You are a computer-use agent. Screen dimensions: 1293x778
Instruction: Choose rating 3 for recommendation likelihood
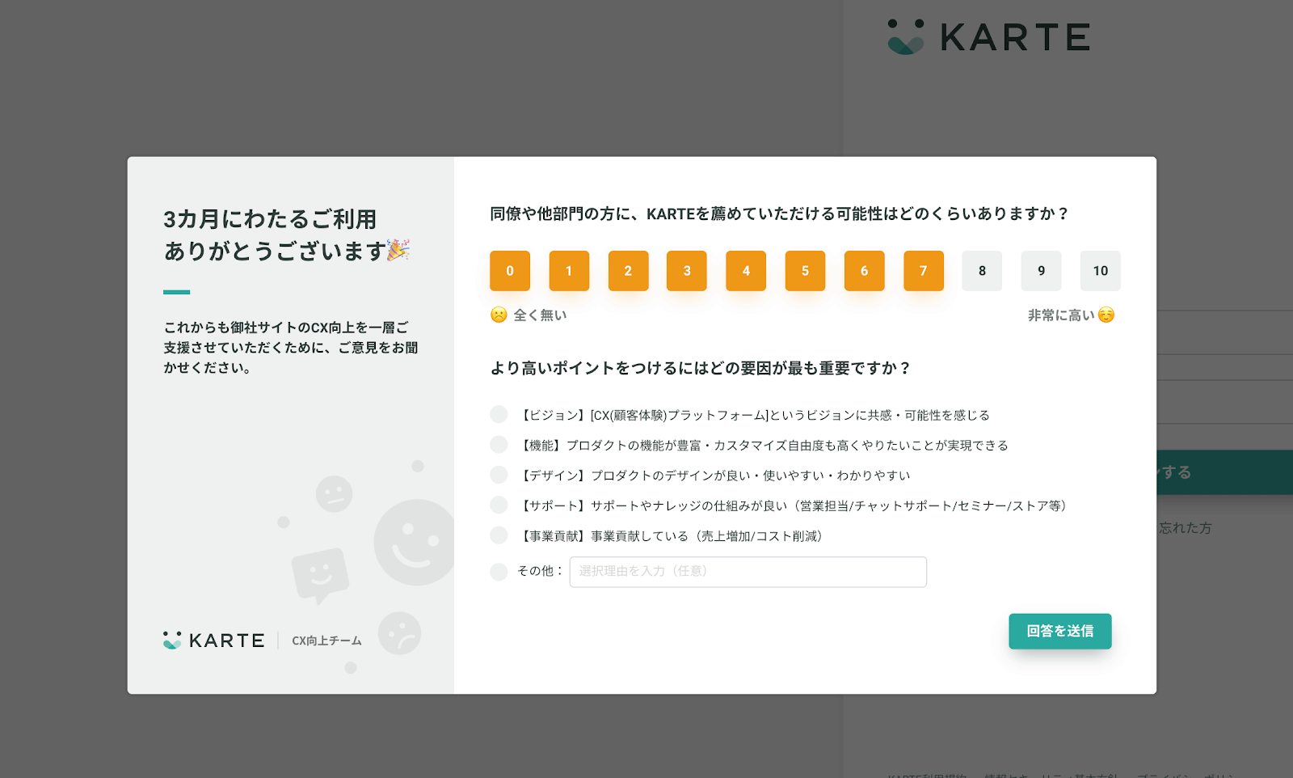[x=687, y=271]
